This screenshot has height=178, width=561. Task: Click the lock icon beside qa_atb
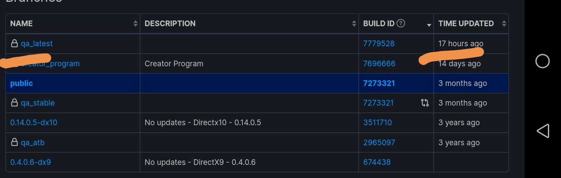click(14, 143)
